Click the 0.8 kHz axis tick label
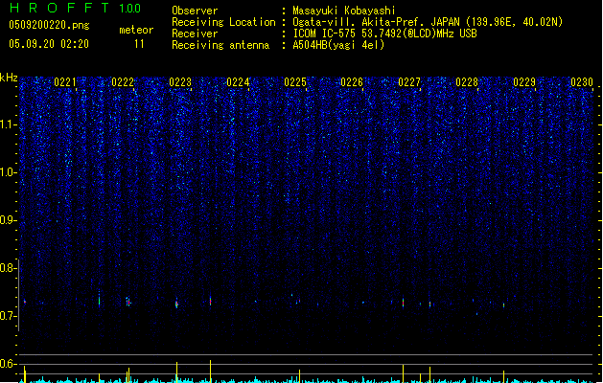Viewport: 603px width, 383px height. (8, 268)
